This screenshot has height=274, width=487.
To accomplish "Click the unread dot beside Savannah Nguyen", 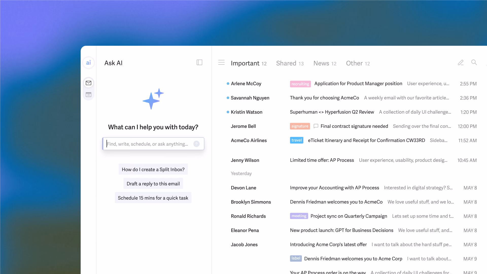I will point(228,98).
